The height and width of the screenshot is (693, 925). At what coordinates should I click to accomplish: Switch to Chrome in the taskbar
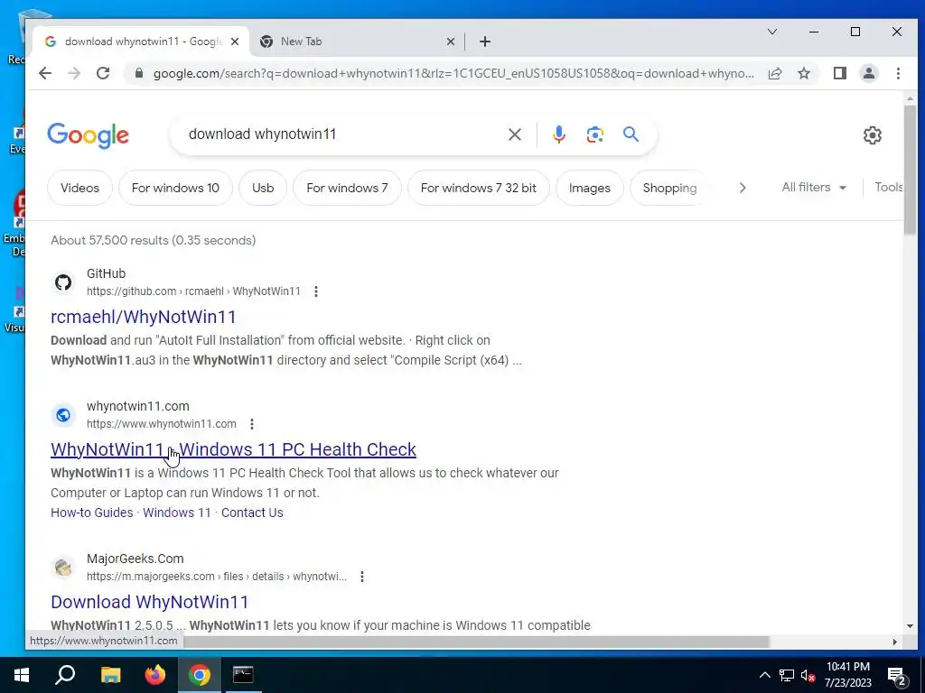click(200, 675)
